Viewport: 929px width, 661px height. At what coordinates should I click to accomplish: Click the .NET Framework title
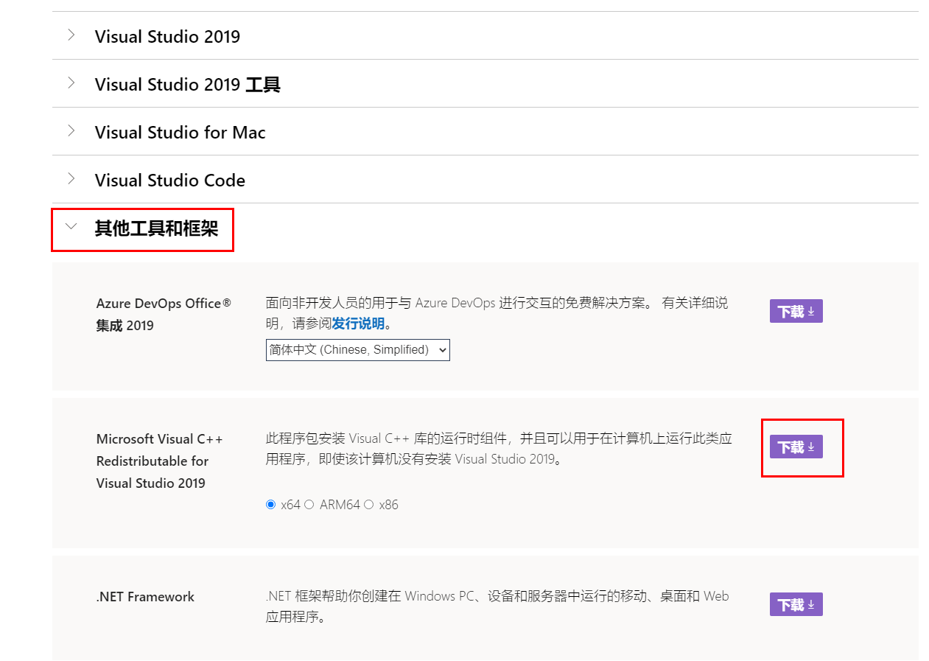click(x=145, y=597)
